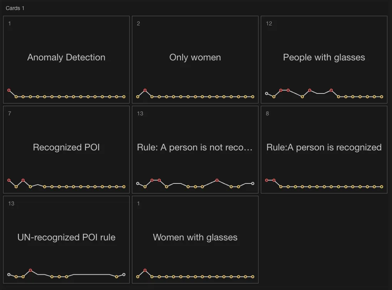Click white last point in Rule: A person is not reco… sparkline

[253, 183]
